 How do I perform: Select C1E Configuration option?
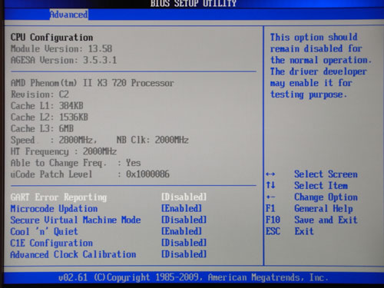tap(51, 243)
